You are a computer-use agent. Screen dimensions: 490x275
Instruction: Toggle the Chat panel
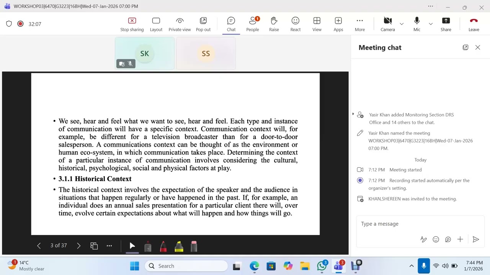click(231, 24)
